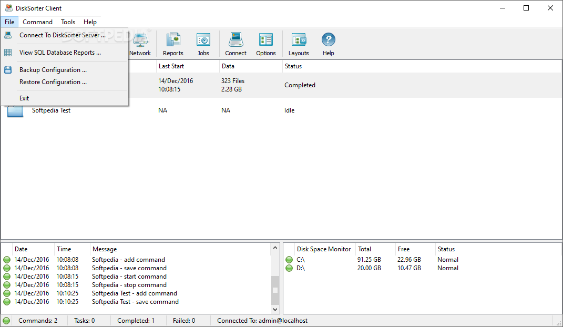
Task: Click the Disk Space Monitor column header
Action: pos(324,249)
